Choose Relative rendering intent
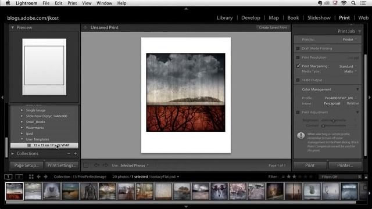This screenshot has height=209, width=372. 353,103
